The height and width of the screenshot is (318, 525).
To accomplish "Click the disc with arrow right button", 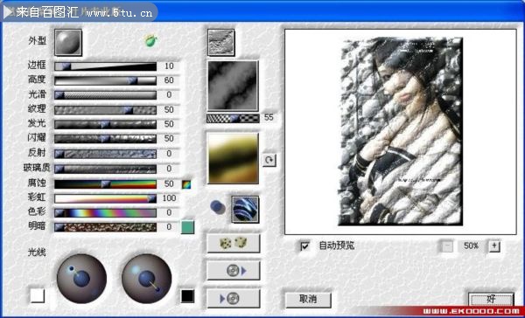I will point(234,271).
